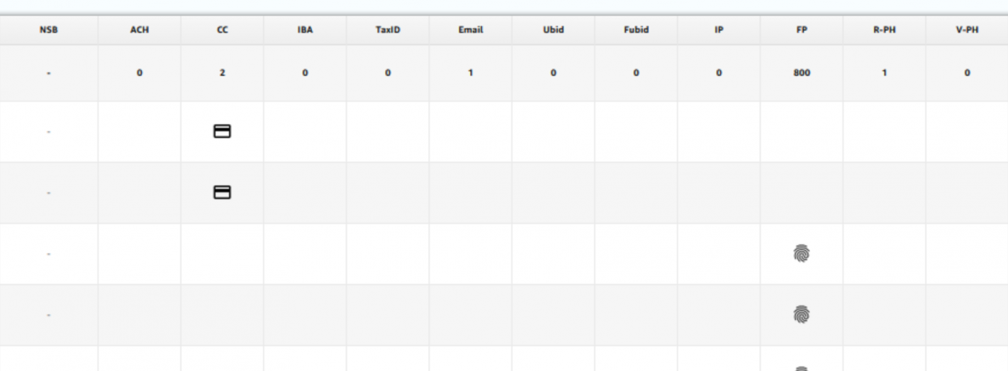
Task: Click the credit card icon in first row
Action: [223, 131]
